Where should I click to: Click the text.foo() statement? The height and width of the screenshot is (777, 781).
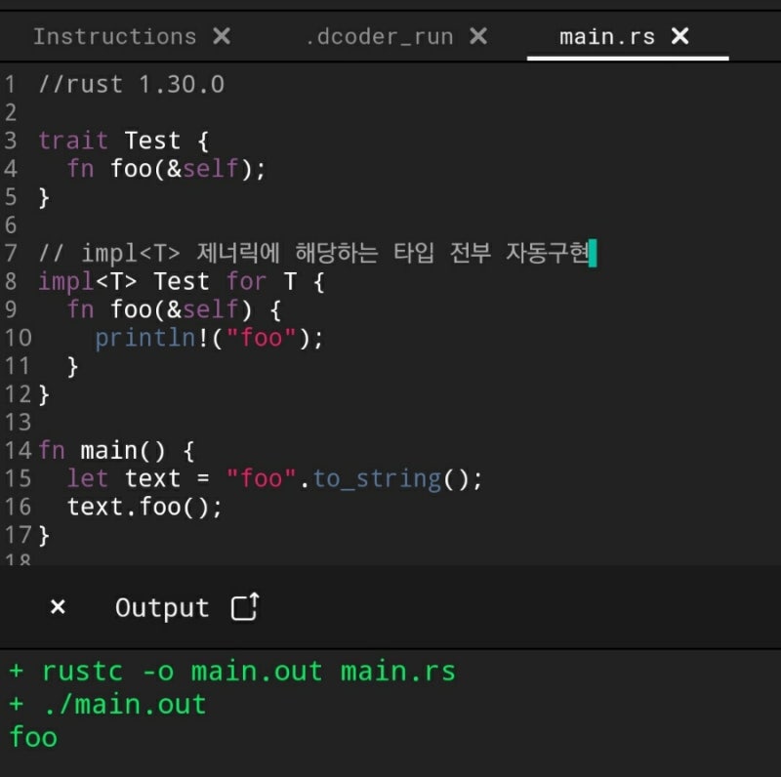[x=144, y=507]
